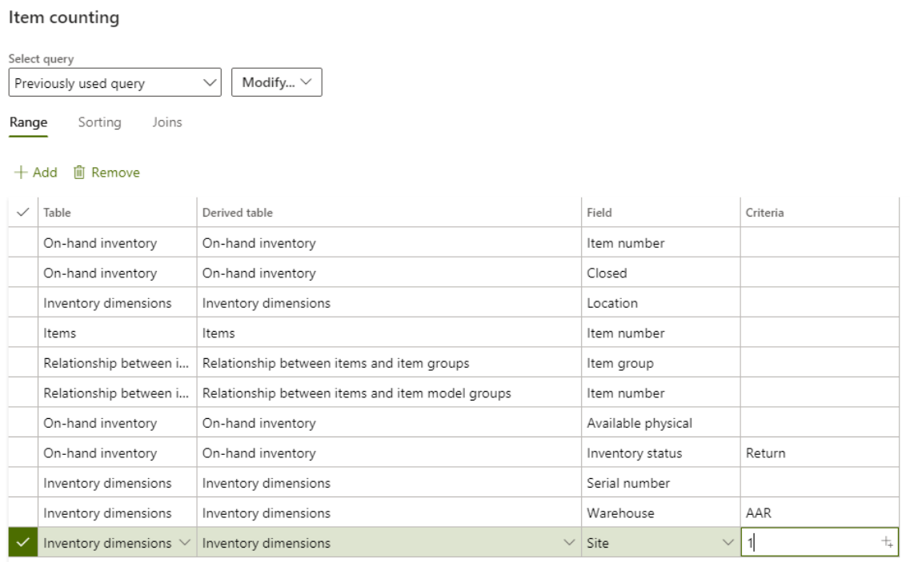Click the trash can Remove icon
Image resolution: width=910 pixels, height=562 pixels.
coord(79,173)
